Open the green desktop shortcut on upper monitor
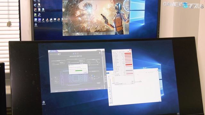Image resolution: width=205 pixels, height=115 pixels. (35, 15)
